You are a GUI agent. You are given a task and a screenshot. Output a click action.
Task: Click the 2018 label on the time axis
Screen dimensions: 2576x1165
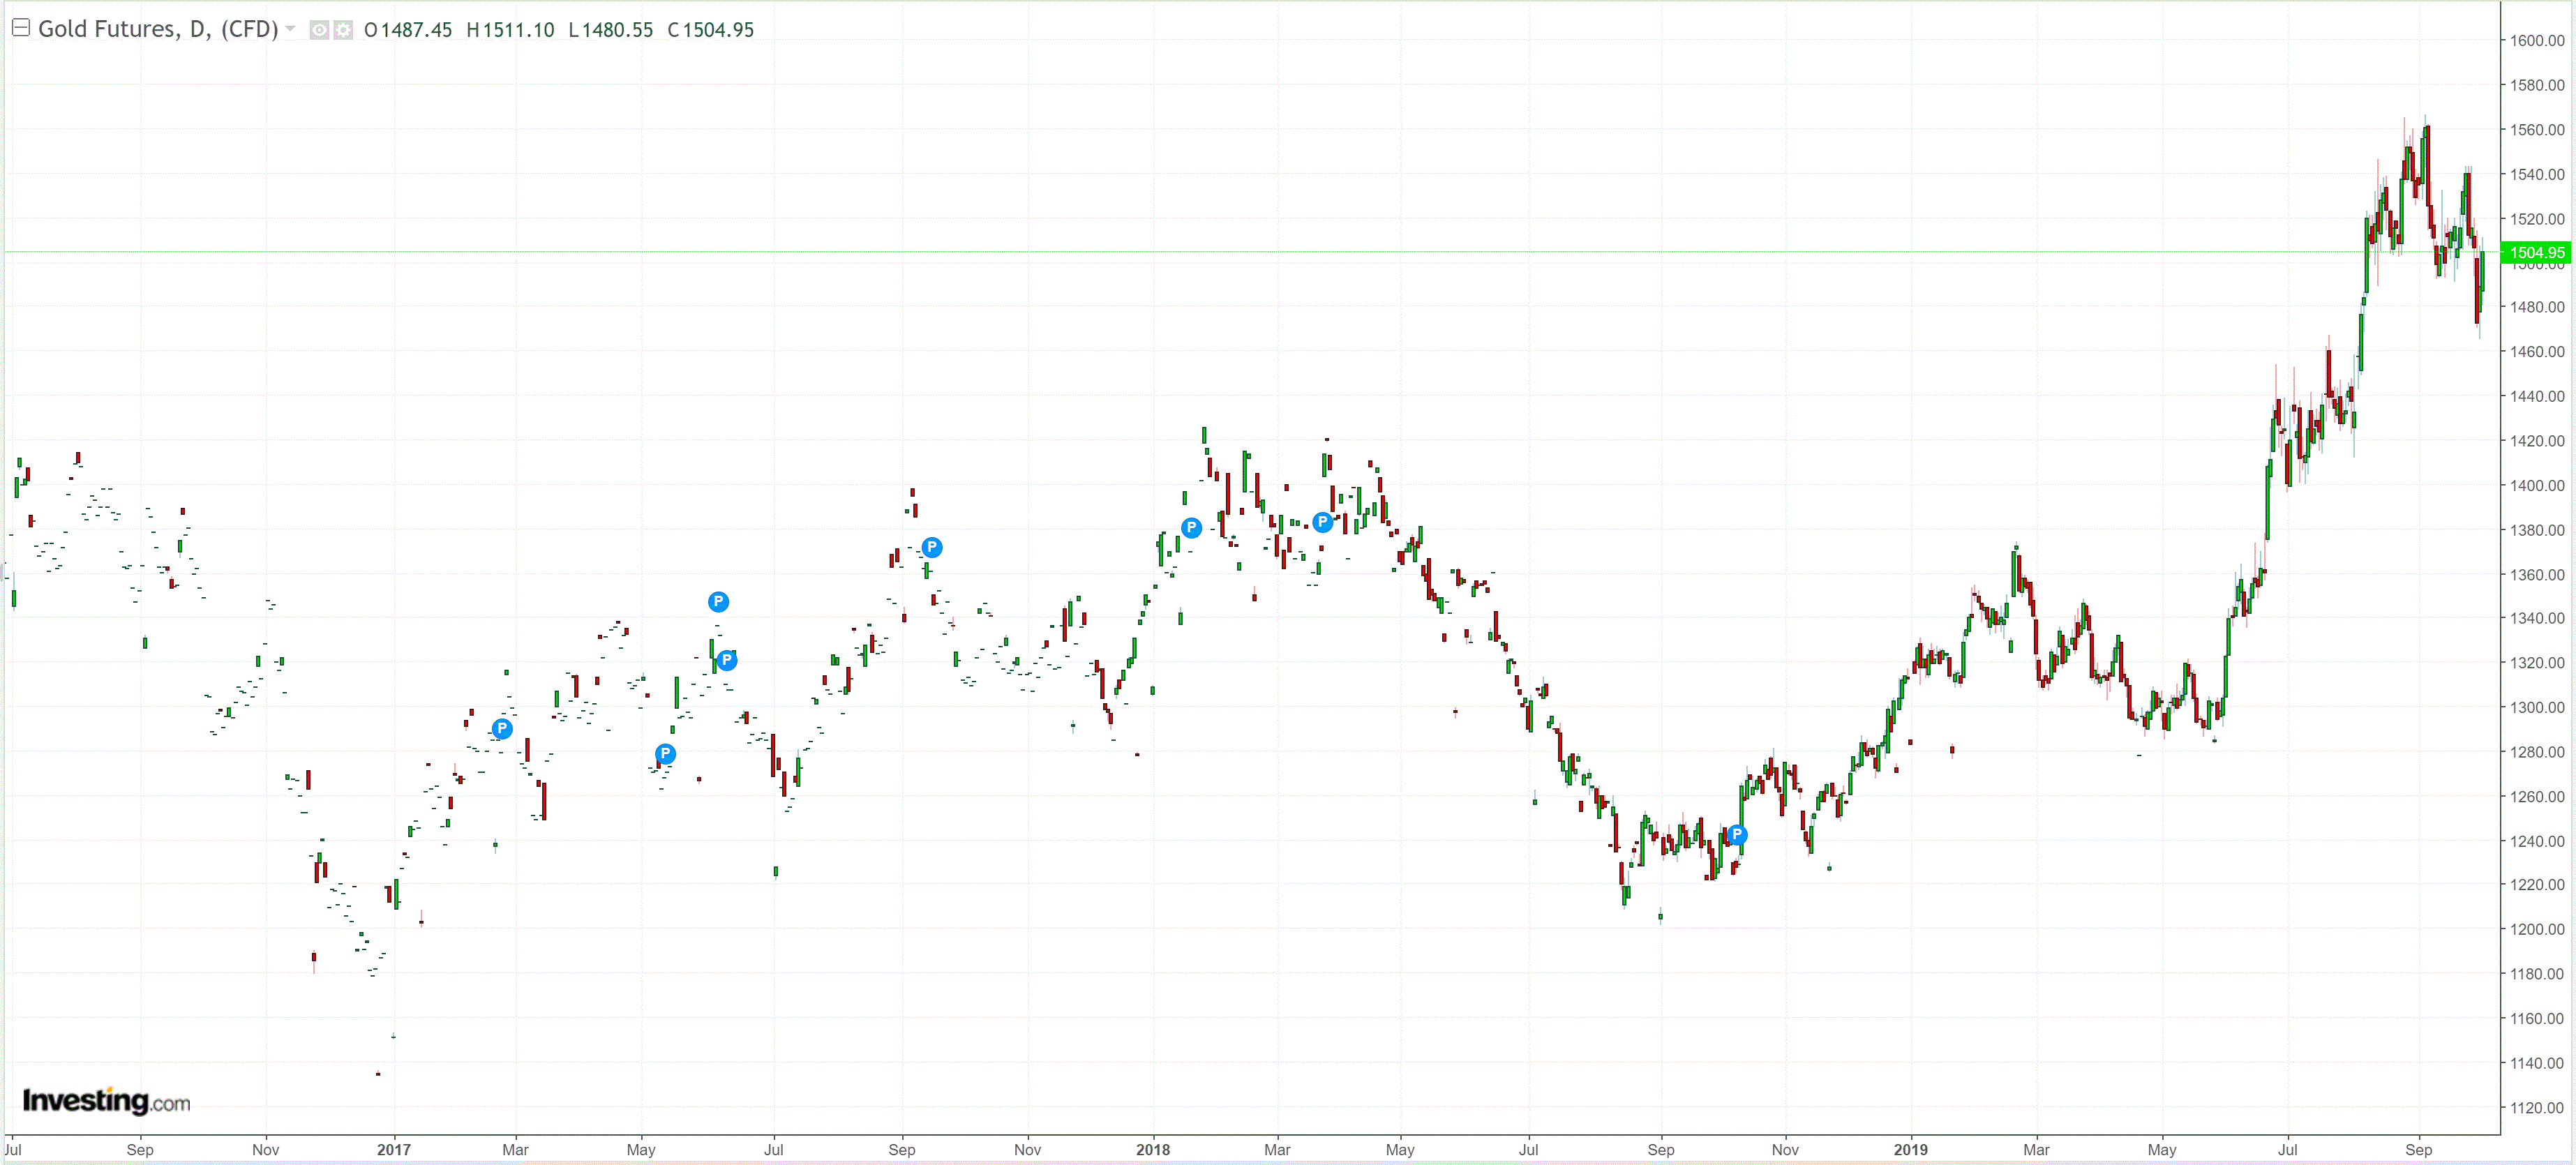[x=1152, y=1149]
